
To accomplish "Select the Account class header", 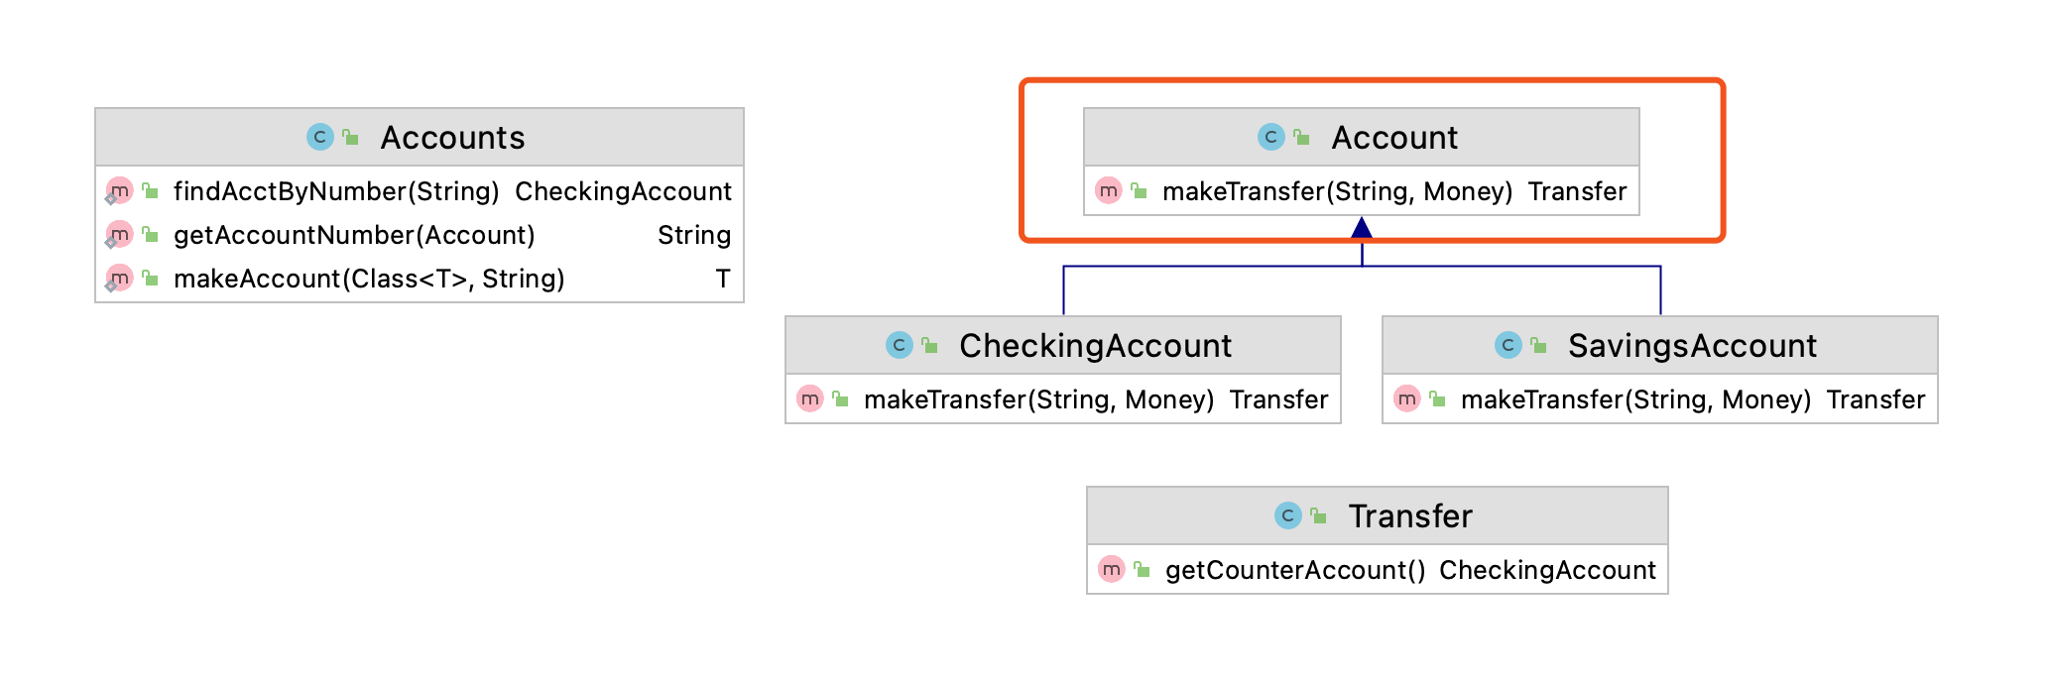I will [1362, 137].
